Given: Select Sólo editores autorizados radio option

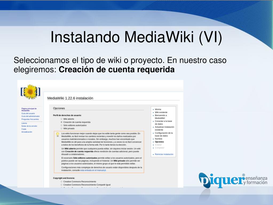Looking at the screenshot, I should pyautogui.click(x=61, y=125).
